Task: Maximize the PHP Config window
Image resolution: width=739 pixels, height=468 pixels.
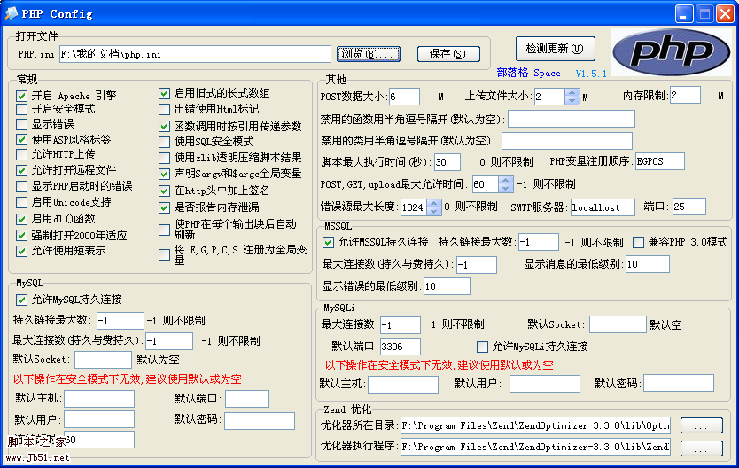Action: pyautogui.click(x=704, y=13)
